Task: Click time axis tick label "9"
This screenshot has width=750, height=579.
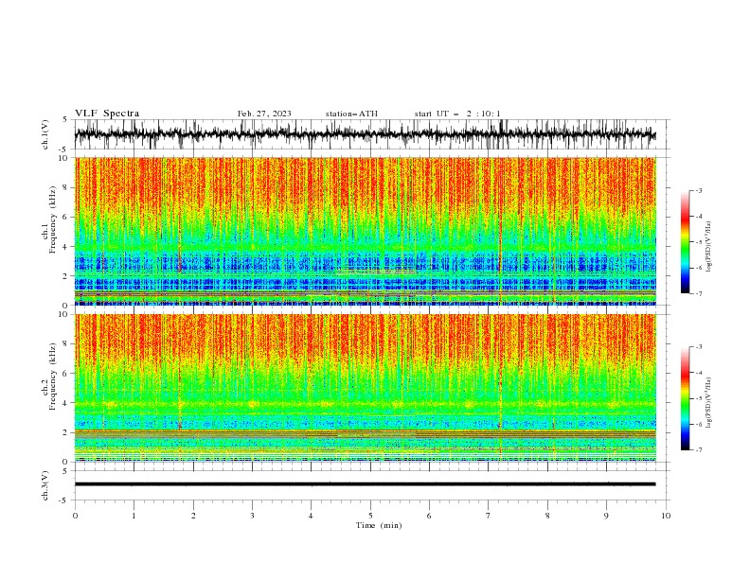Action: pos(606,516)
